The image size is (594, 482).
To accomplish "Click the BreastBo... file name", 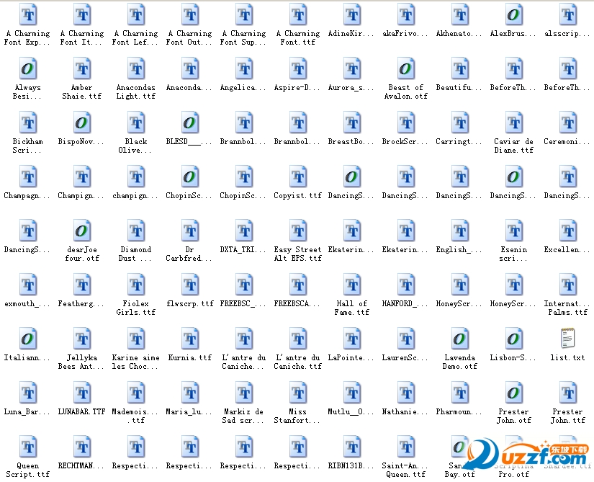I will point(351,142).
